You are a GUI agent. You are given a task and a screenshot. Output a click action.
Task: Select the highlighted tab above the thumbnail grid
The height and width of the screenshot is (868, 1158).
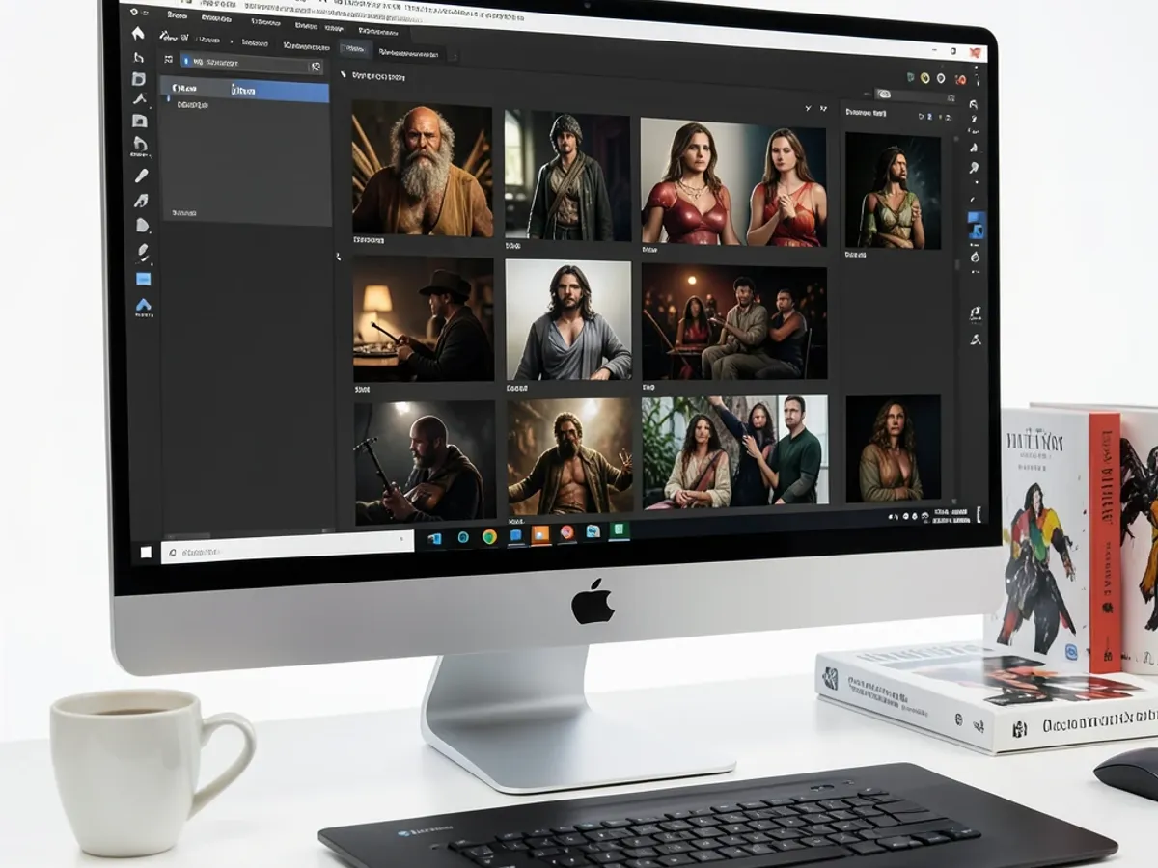(x=355, y=48)
